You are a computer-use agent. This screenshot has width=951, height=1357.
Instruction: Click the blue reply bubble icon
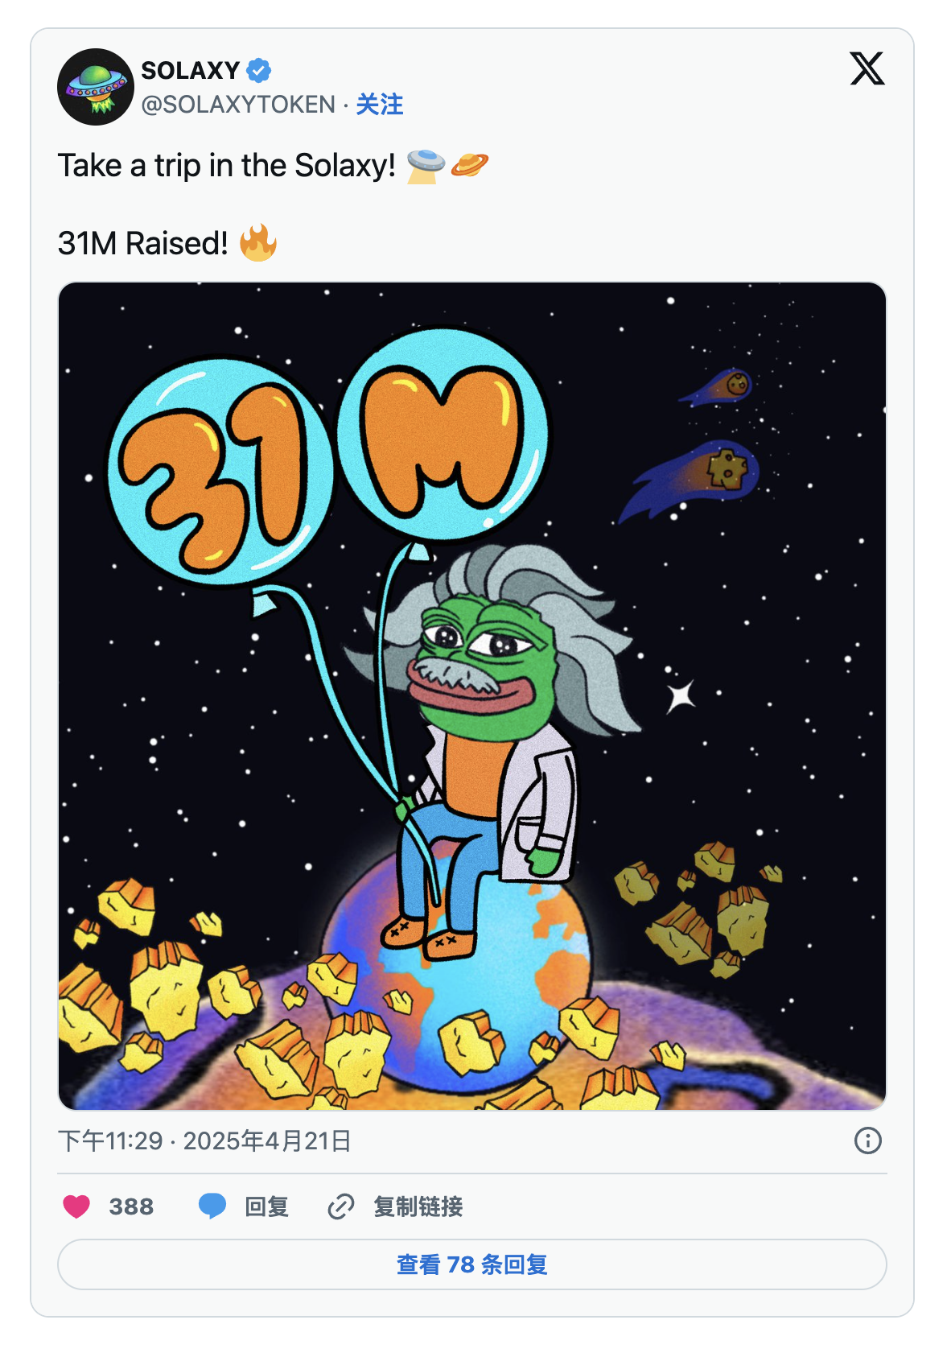pyautogui.click(x=212, y=1206)
